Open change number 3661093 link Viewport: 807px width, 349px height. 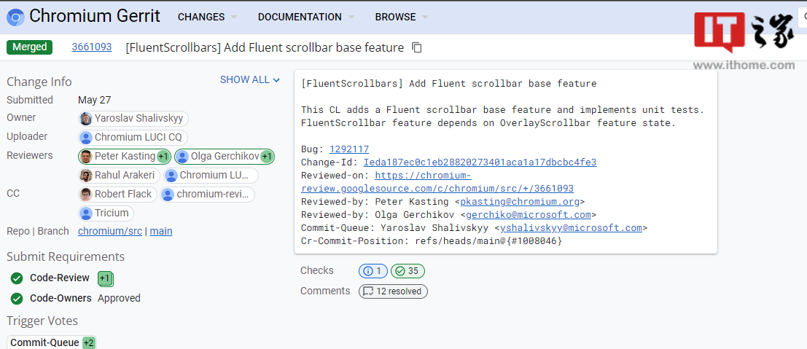(92, 47)
